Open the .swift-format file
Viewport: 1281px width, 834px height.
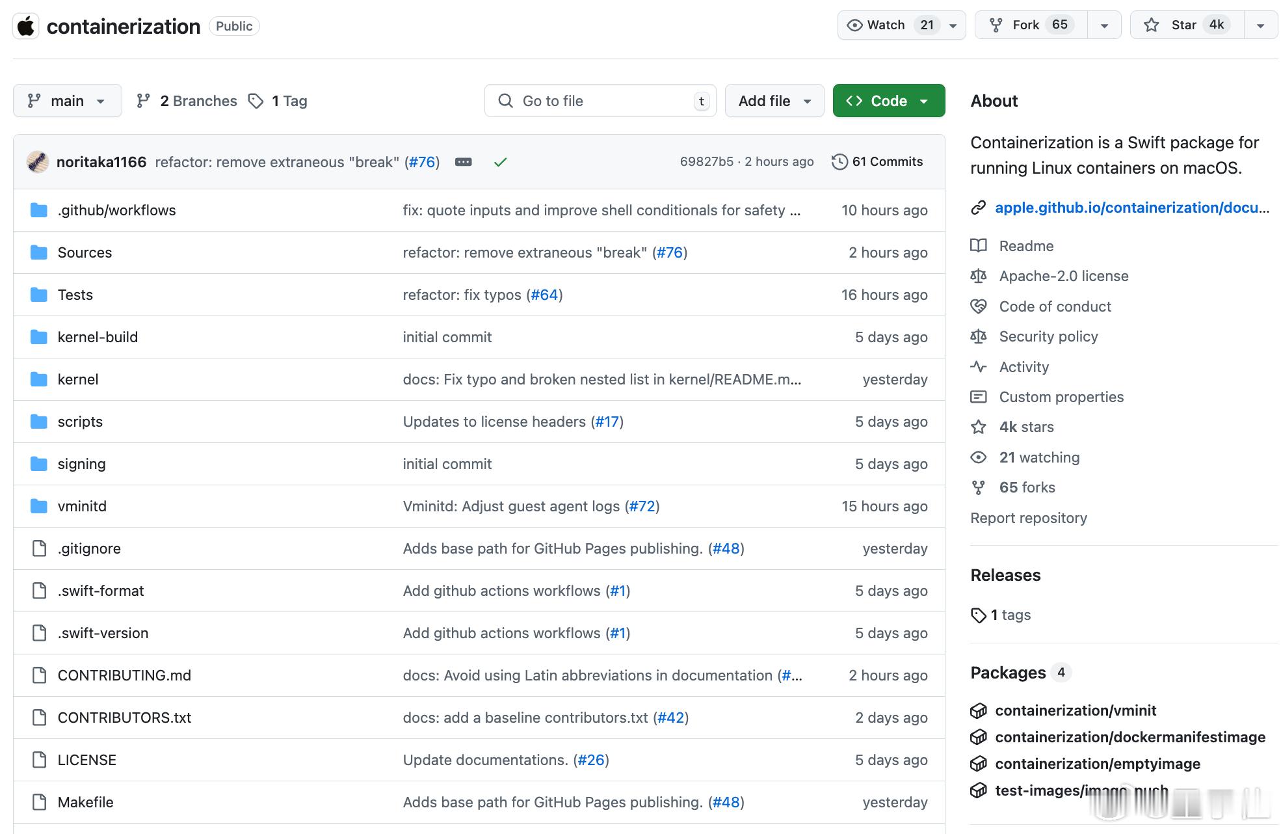click(101, 591)
